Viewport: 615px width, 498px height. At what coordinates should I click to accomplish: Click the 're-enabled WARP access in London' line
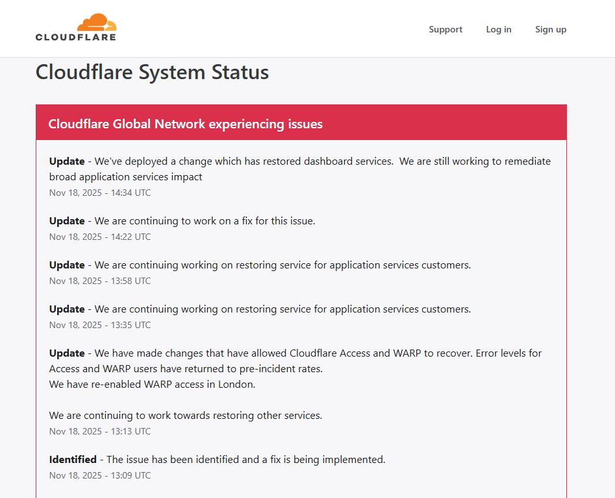pos(152,384)
